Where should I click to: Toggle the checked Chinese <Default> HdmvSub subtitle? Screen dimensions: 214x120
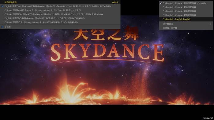click(186, 3)
